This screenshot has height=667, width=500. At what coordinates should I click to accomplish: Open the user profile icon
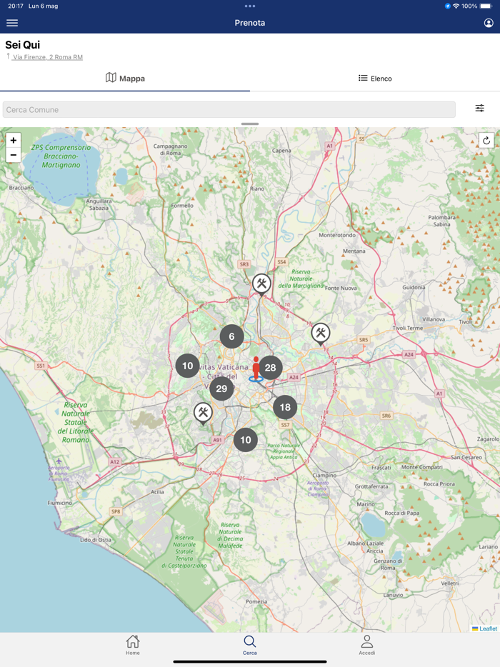click(489, 23)
